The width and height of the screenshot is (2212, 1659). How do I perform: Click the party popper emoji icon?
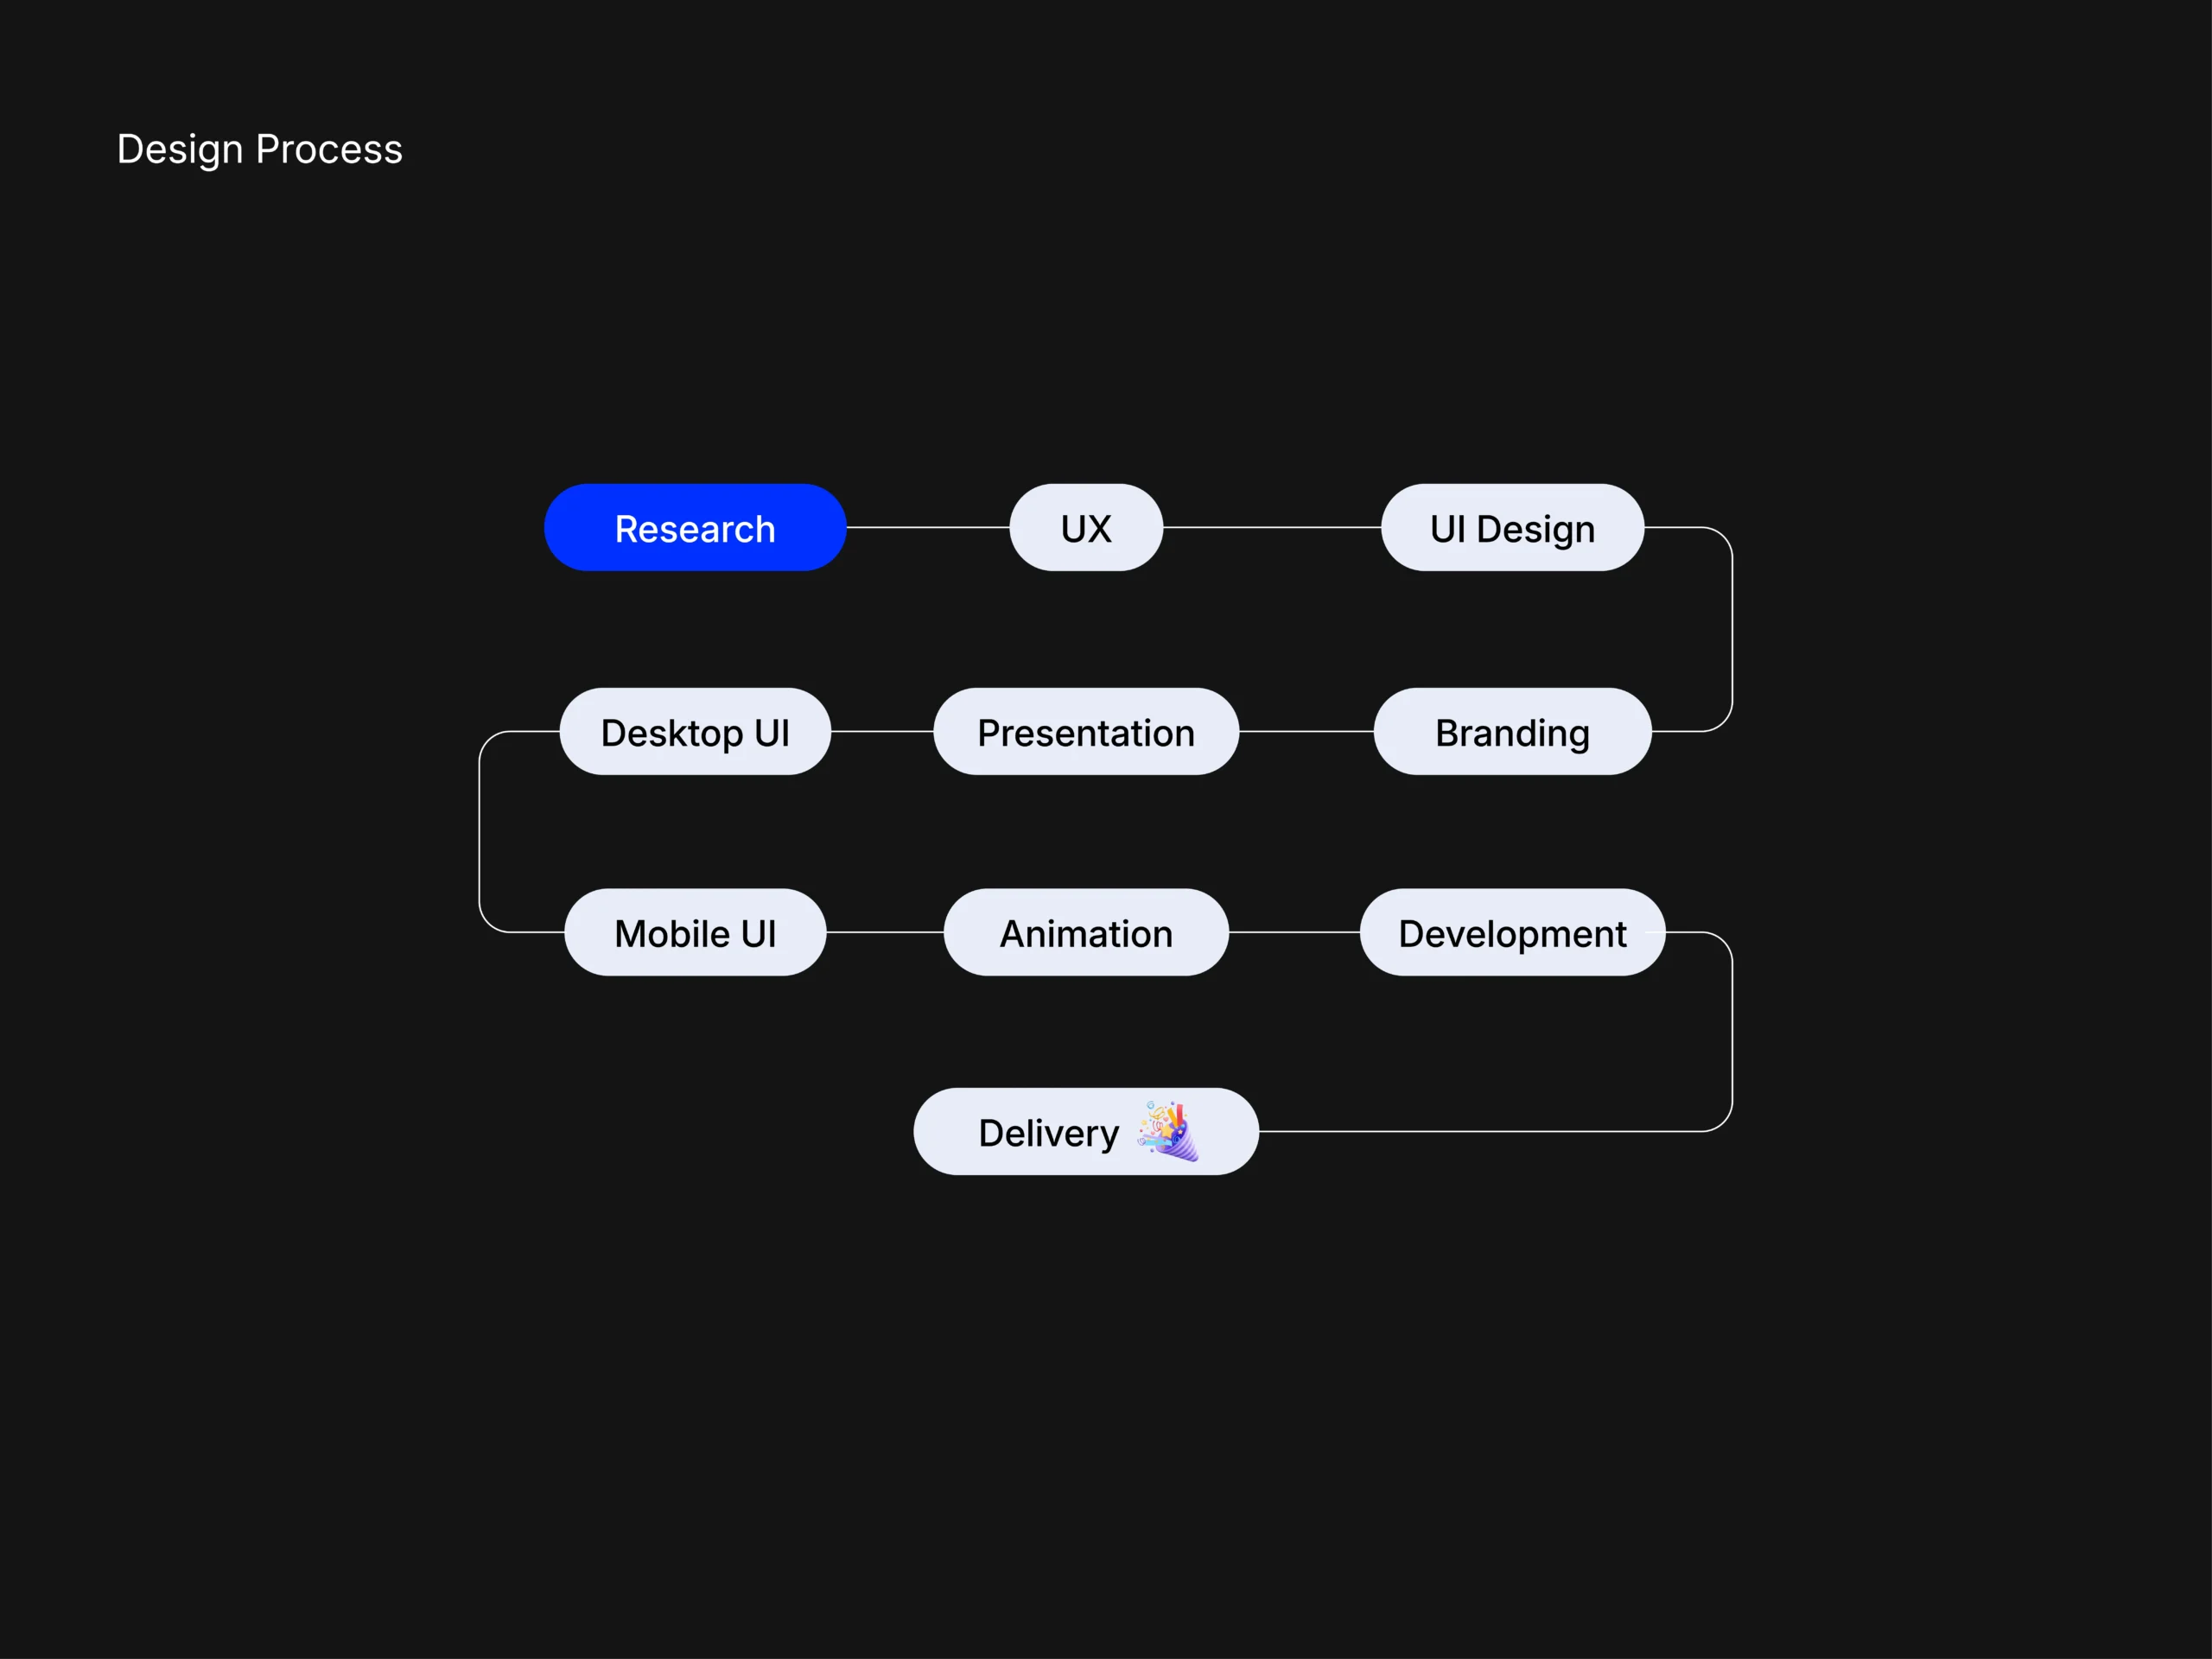click(x=1168, y=1131)
